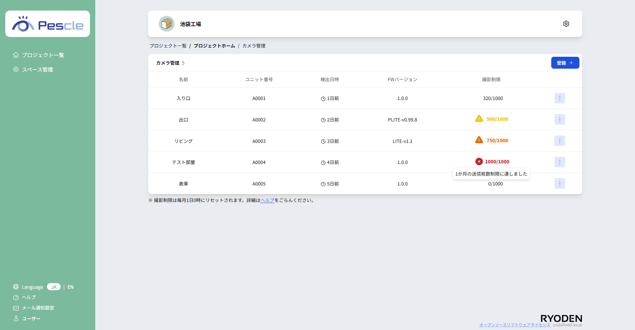Click the Pescle logo
This screenshot has width=635, height=330.
(48, 24)
